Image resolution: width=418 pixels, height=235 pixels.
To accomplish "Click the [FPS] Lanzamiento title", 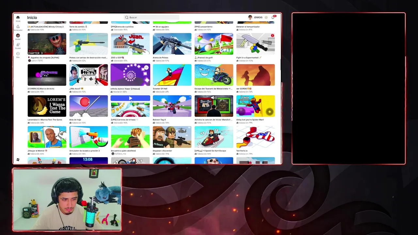I will (x=203, y=27).
